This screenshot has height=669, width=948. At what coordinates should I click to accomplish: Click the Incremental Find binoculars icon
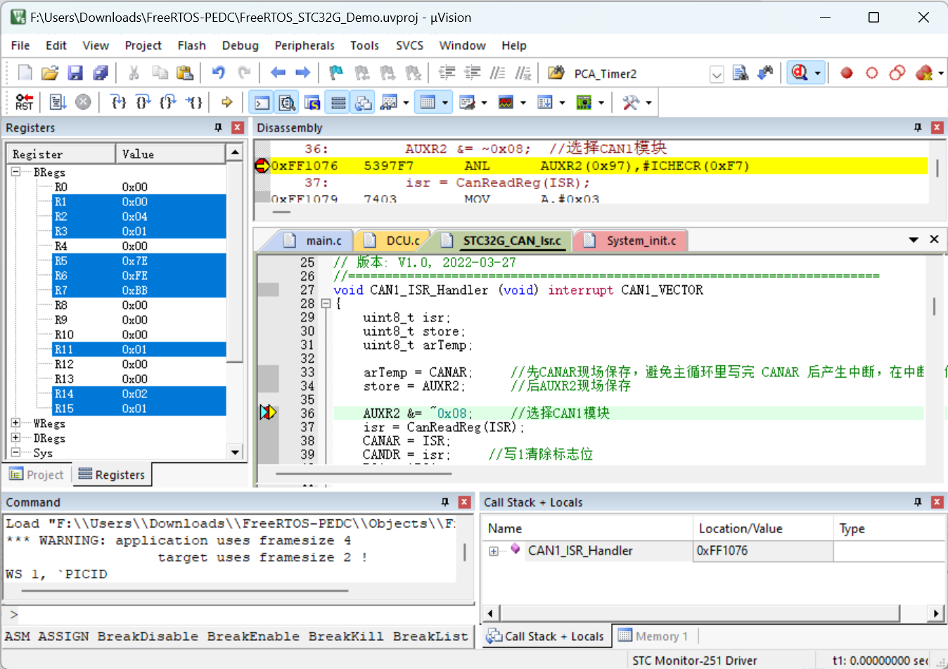[x=765, y=73]
